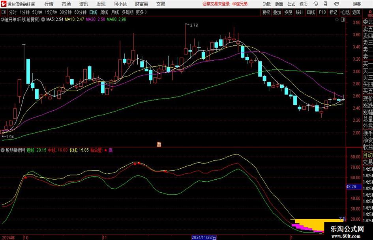Image resolution: width=373 pixels, height=240 pixels.
Task: Open the 行情 menu
Action: pos(49,4)
